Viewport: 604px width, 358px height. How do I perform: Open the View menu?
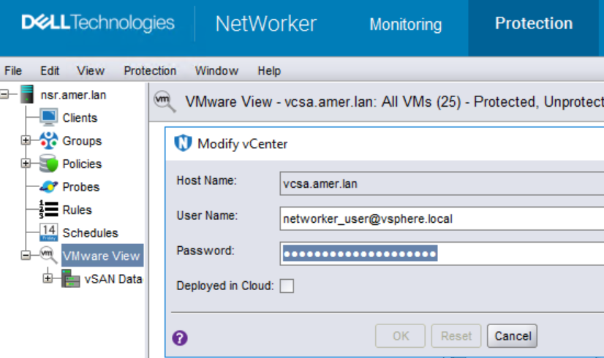click(x=91, y=71)
